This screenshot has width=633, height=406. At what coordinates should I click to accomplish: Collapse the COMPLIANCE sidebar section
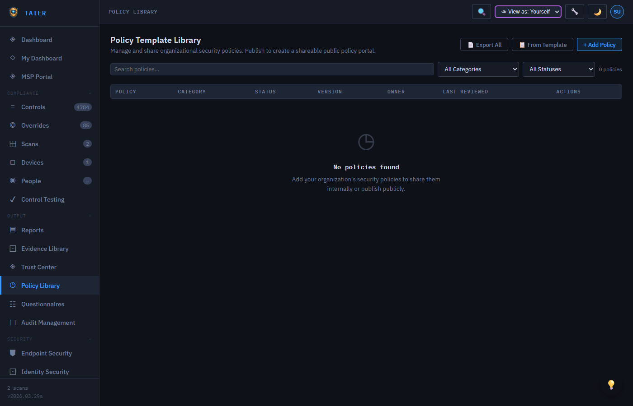[x=49, y=93]
